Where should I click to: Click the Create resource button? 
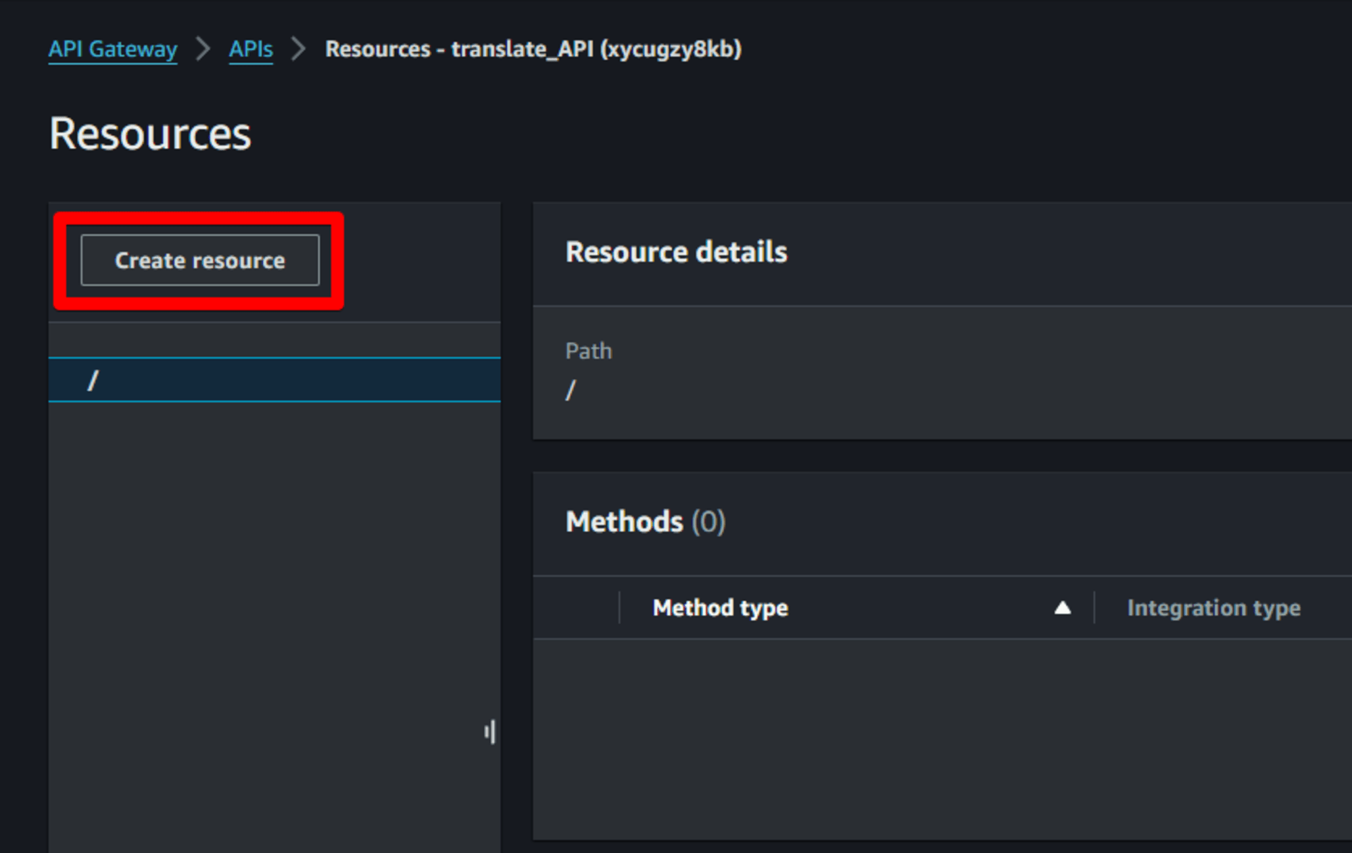click(200, 260)
